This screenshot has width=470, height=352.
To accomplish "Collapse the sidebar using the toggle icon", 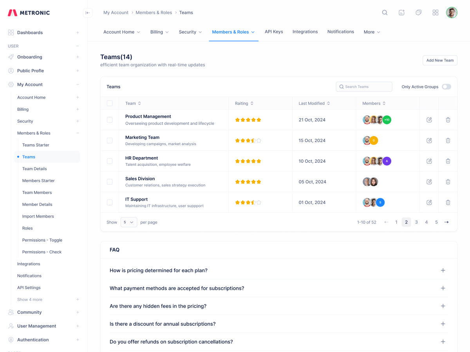I will click(x=88, y=13).
